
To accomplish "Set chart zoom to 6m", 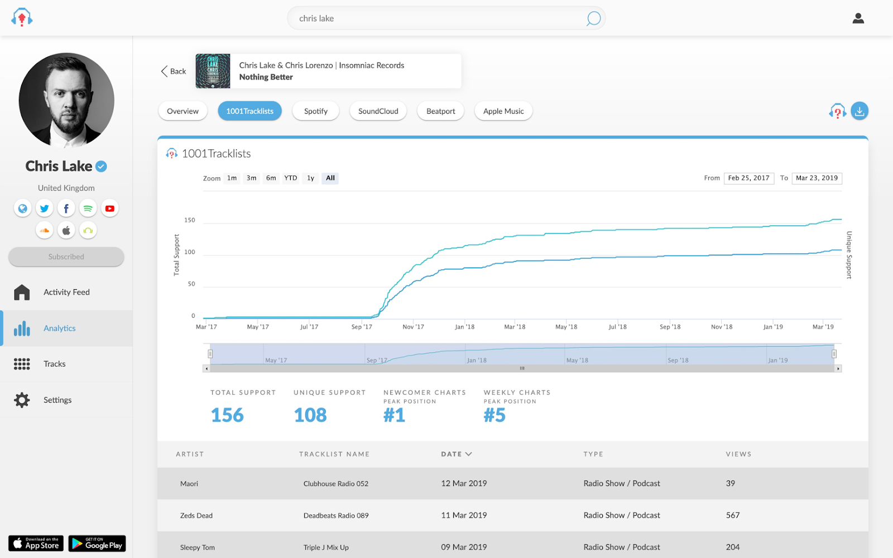I will pyautogui.click(x=271, y=178).
